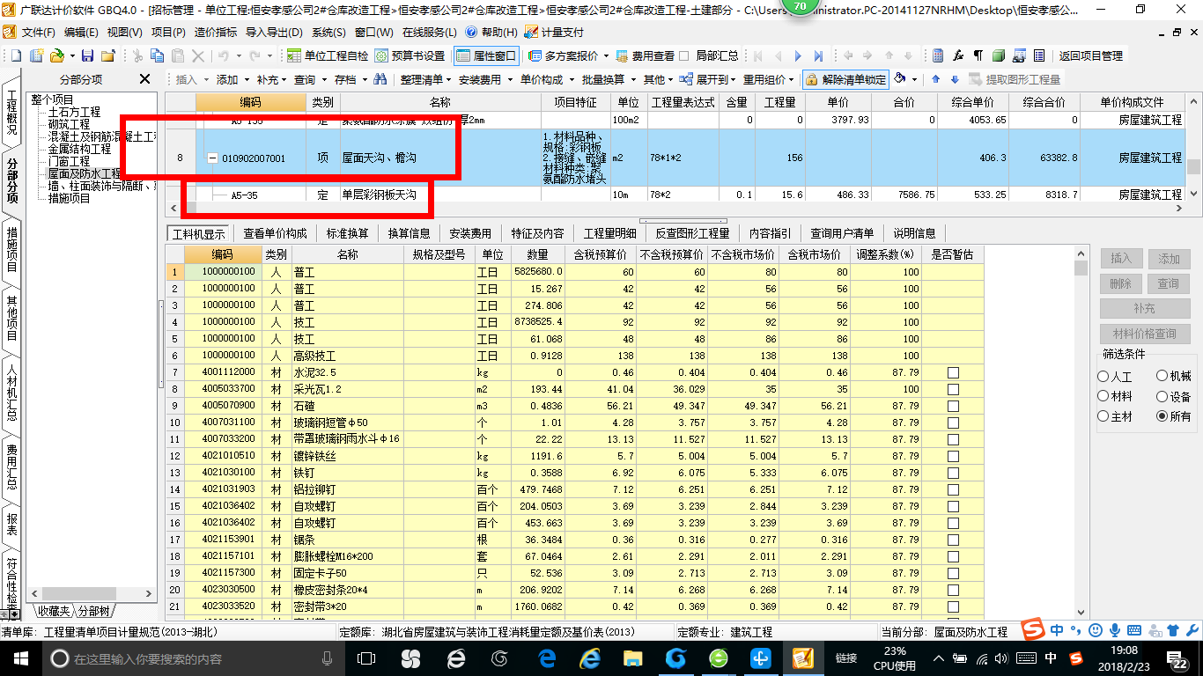Viewport: 1203px width, 676px height.
Task: Open Task View on the taskbar
Action: pos(366,658)
